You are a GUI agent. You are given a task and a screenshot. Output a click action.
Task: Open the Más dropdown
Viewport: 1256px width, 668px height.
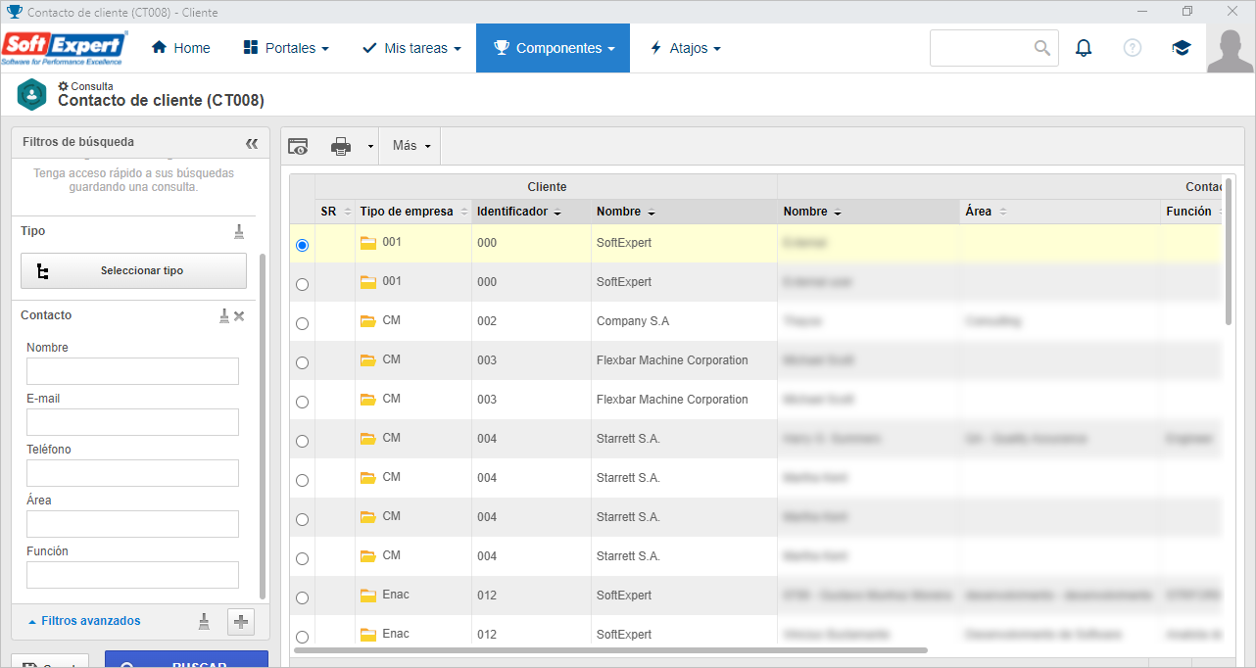[411, 146]
